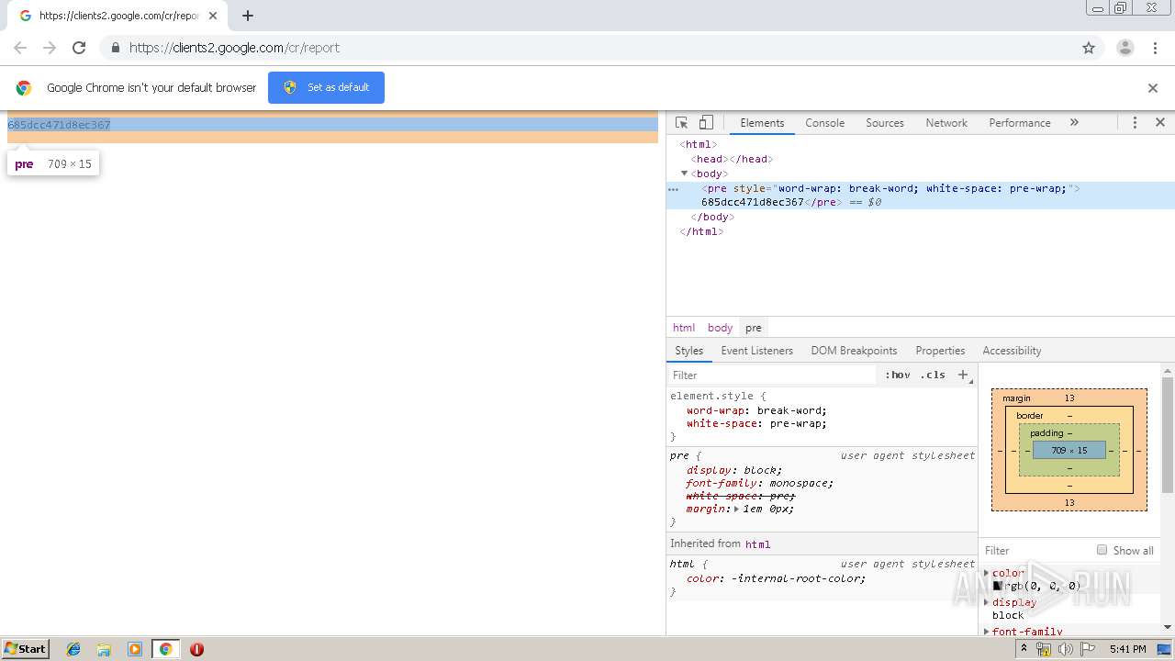Click the address bar URL

[x=234, y=48]
